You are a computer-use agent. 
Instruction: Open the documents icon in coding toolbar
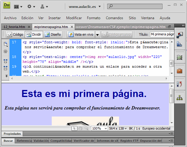click(6, 44)
